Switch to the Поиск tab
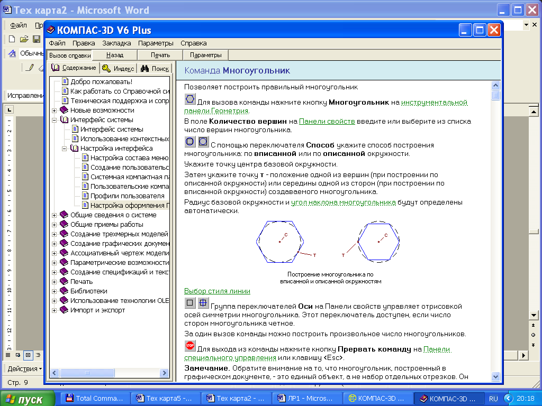This screenshot has width=542, height=406. (155, 68)
